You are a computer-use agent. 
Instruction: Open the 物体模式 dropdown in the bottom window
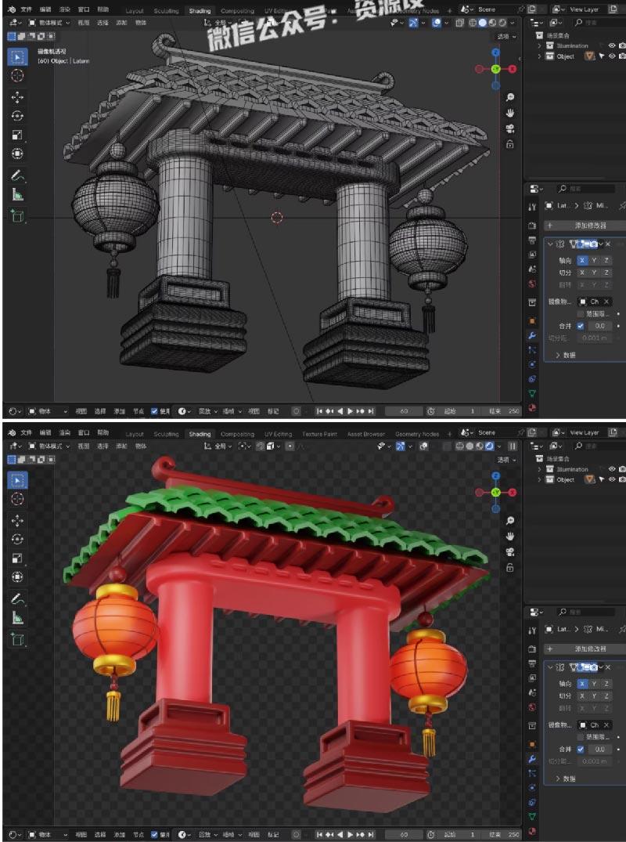(x=50, y=446)
